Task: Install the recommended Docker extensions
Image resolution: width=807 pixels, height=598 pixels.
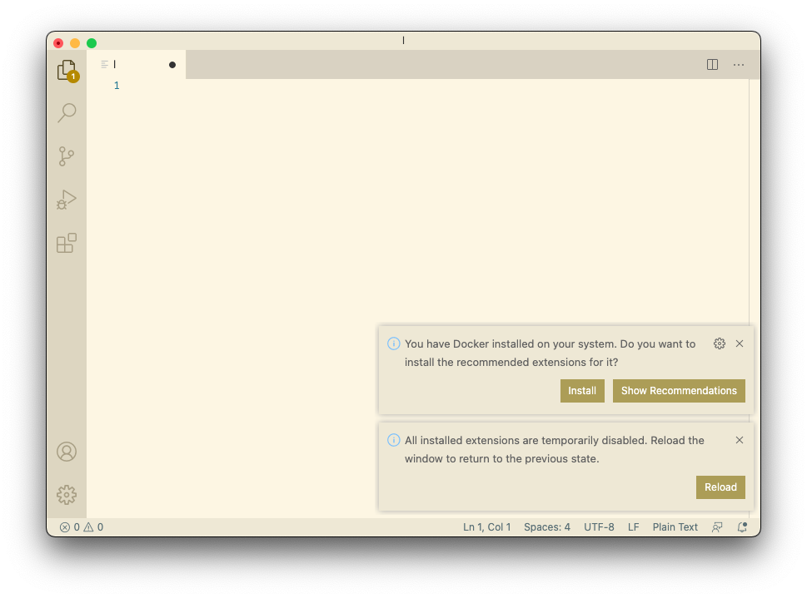Action: (581, 390)
